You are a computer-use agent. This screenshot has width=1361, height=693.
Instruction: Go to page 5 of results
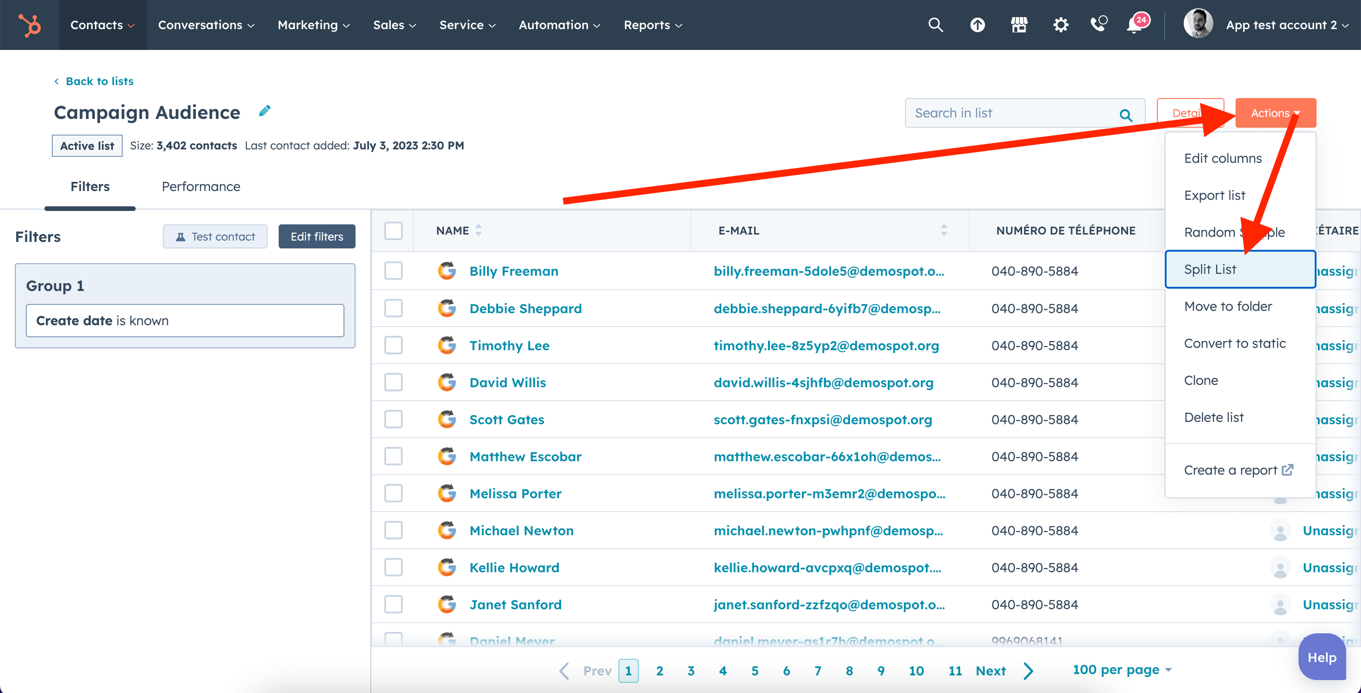[755, 671]
